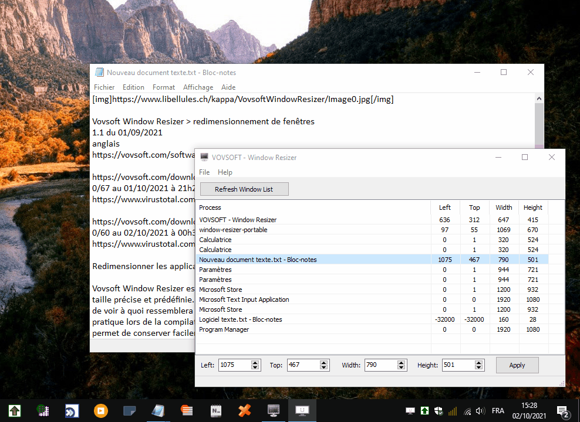Click the Notepad title bar icon

[99, 72]
